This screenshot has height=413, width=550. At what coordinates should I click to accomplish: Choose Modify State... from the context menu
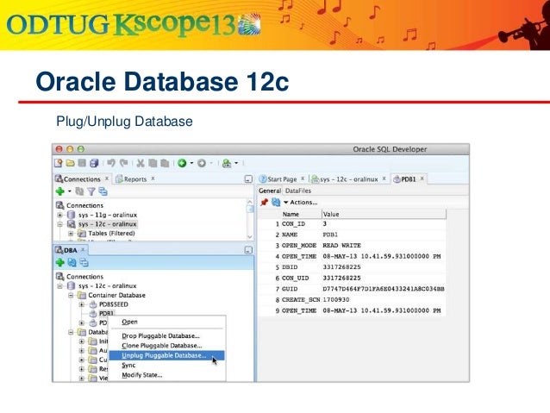tap(167, 375)
